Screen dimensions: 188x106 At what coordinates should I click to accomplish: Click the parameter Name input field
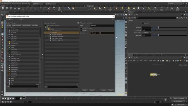102,26
